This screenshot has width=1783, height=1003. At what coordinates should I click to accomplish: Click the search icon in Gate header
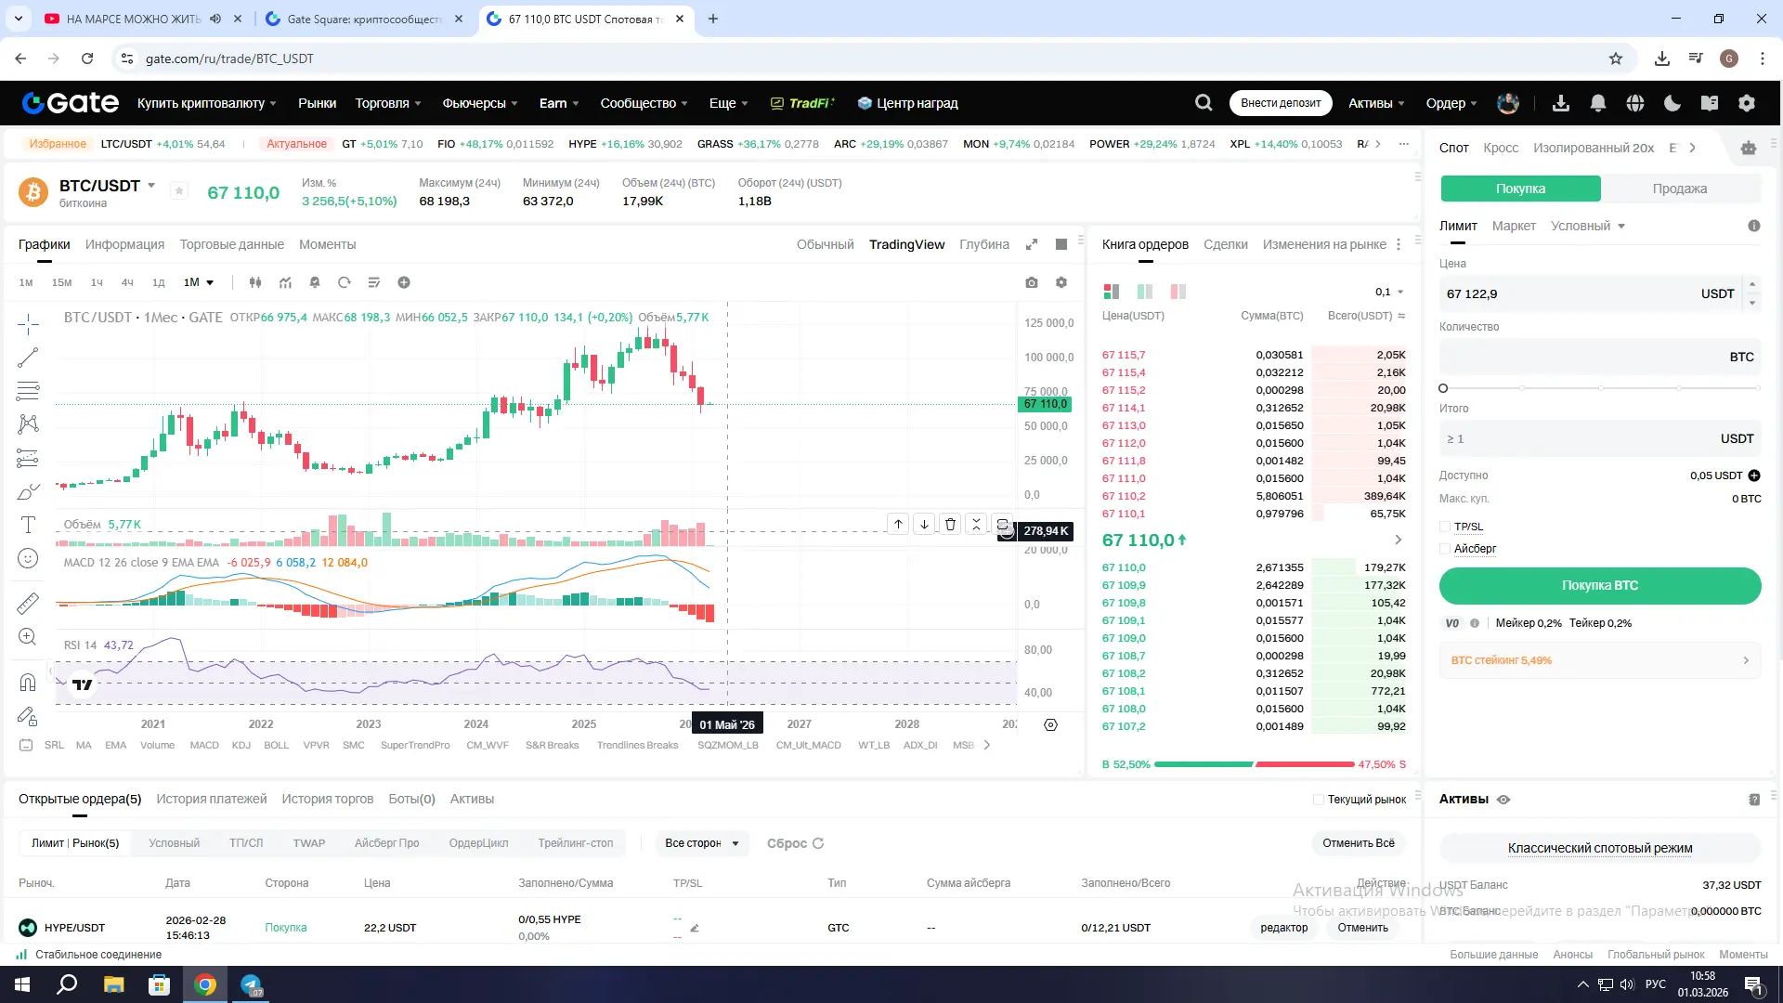click(x=1204, y=103)
